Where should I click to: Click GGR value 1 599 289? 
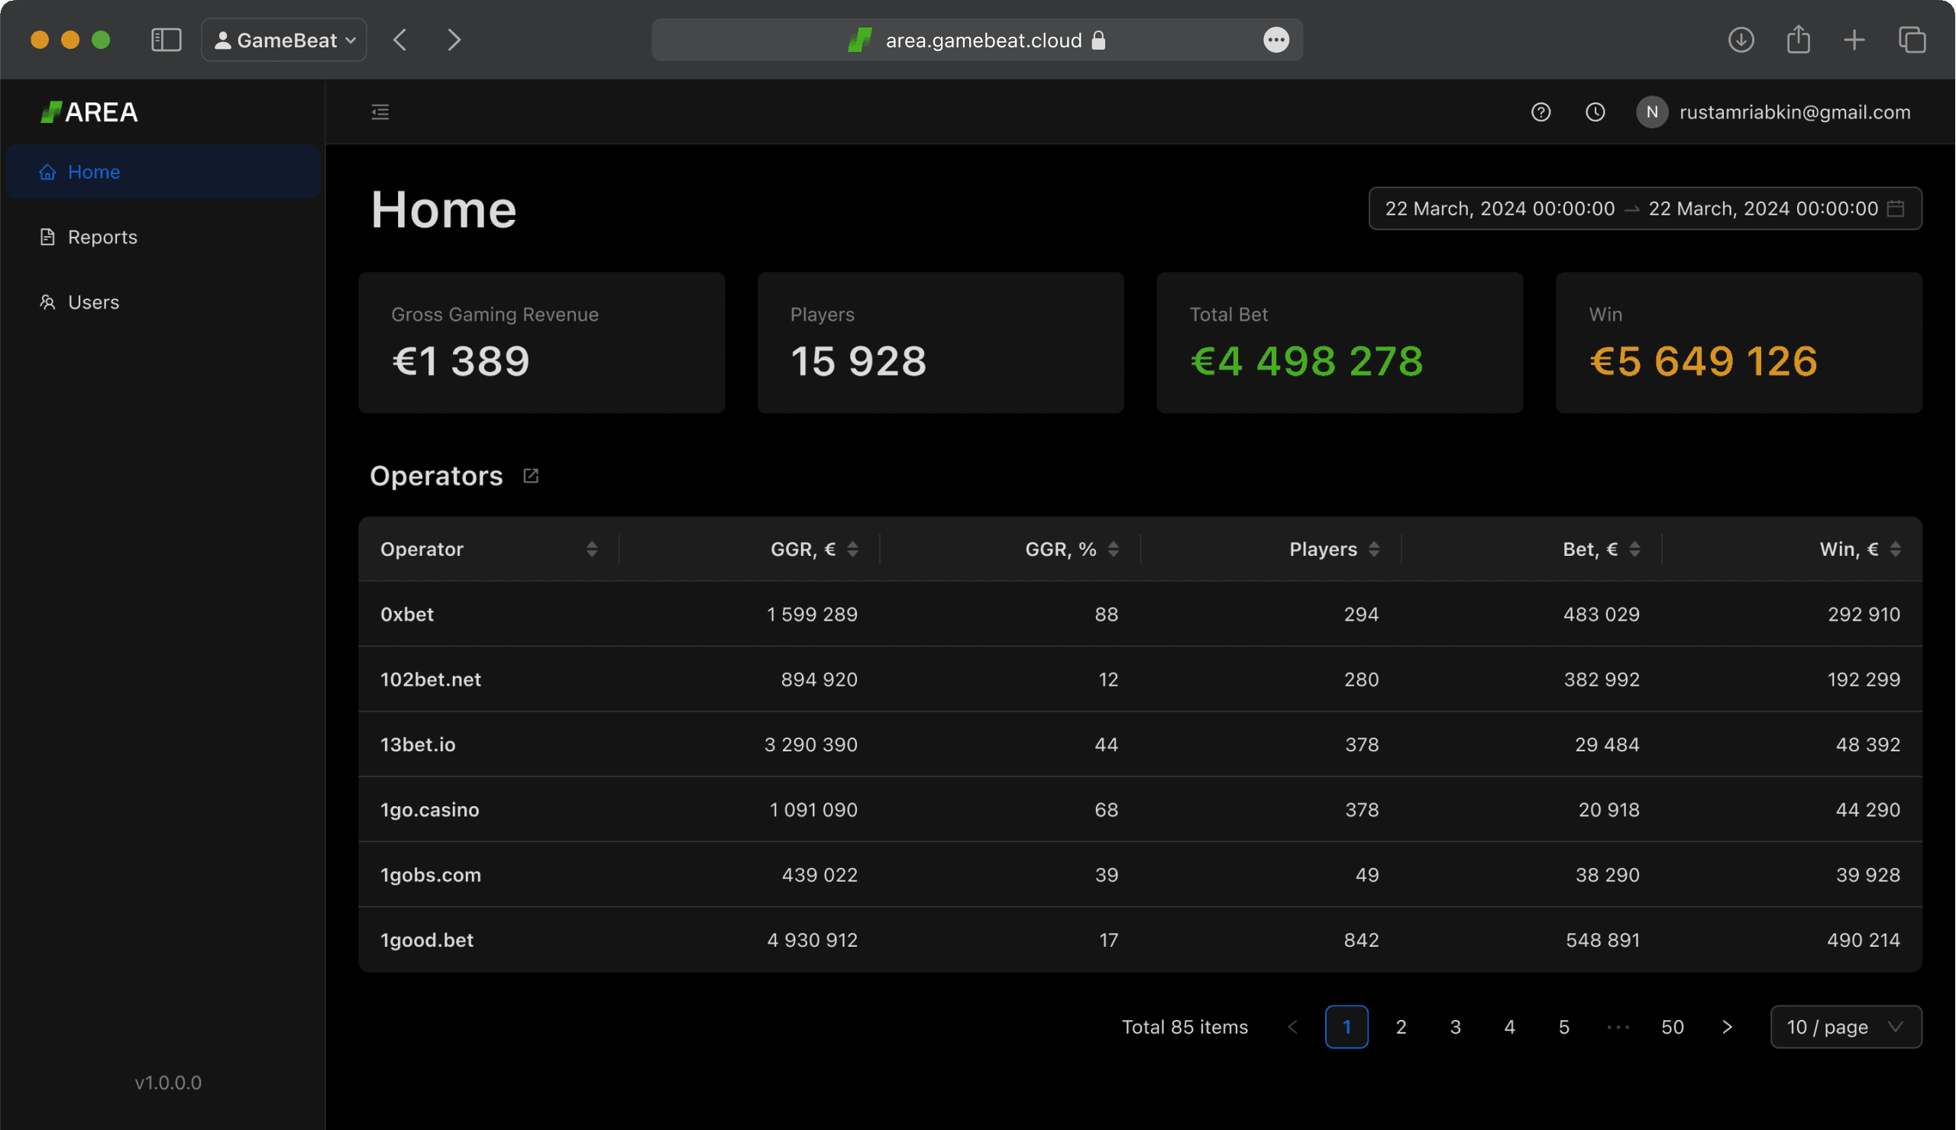click(x=812, y=614)
